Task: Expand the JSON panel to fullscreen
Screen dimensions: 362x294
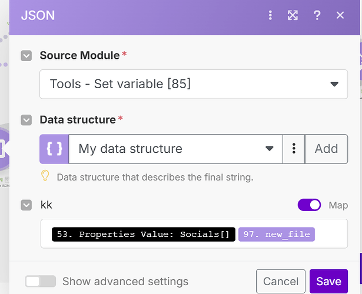Action: click(x=293, y=15)
